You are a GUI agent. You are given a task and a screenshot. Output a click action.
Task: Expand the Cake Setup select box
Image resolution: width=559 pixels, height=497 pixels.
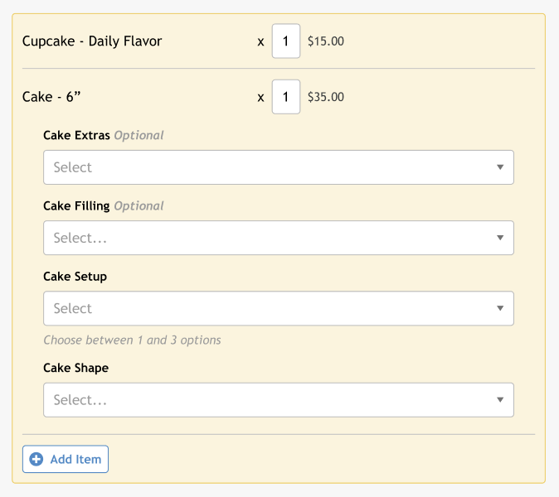[x=279, y=308]
